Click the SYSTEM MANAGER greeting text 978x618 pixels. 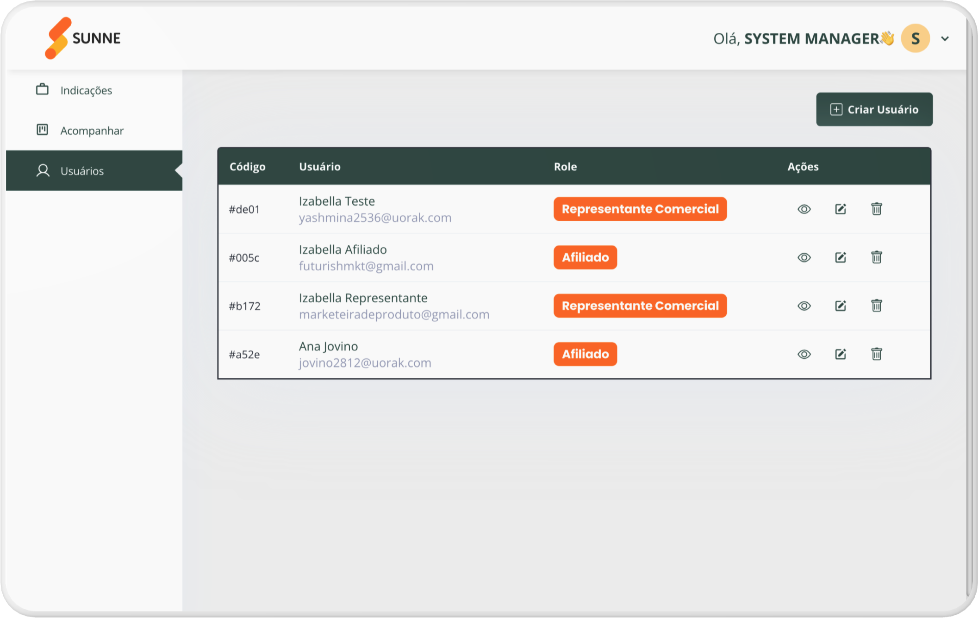point(811,38)
